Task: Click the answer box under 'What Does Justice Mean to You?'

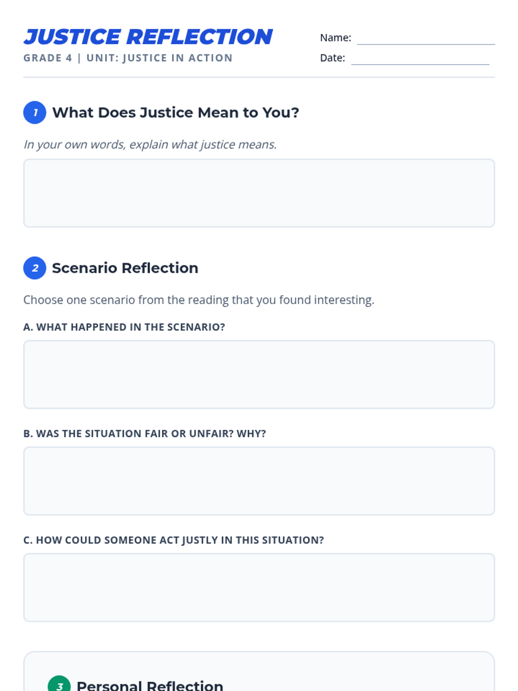Action: click(259, 193)
